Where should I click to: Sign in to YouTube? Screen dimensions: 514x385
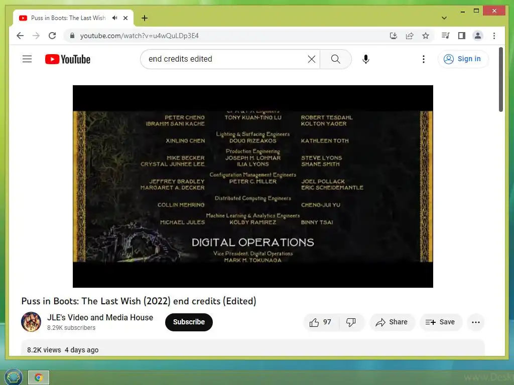(x=463, y=59)
